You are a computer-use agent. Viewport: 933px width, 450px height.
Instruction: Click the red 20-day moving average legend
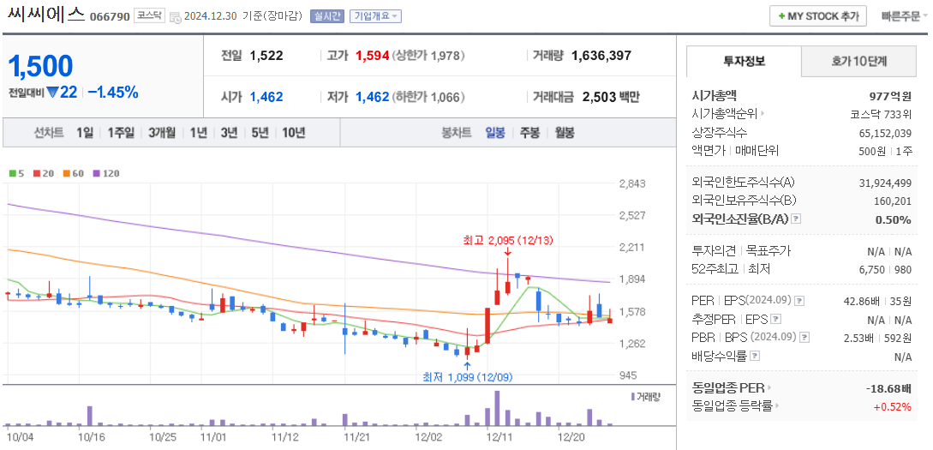42,174
